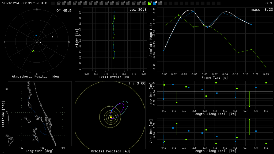Select the gray station 01 indicator
274x154 pixels.
[x=58, y=3]
